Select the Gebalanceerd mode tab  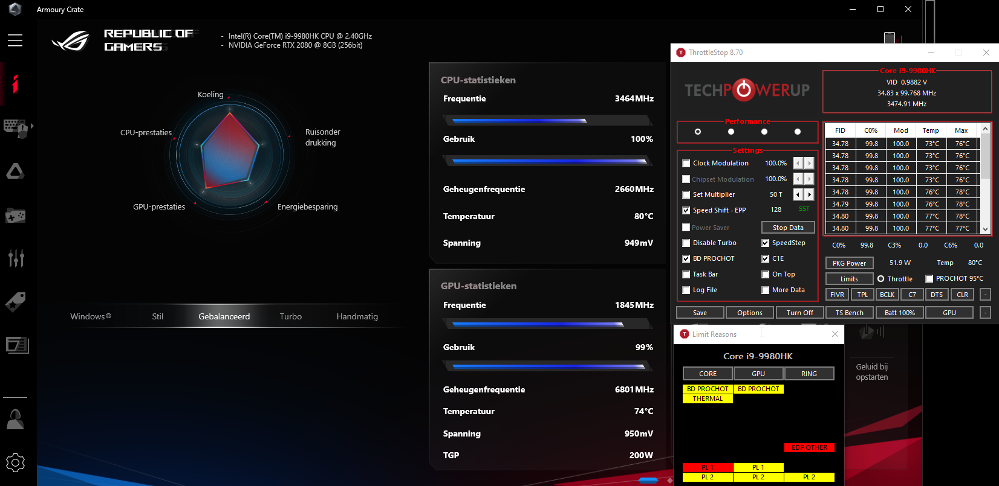point(224,316)
